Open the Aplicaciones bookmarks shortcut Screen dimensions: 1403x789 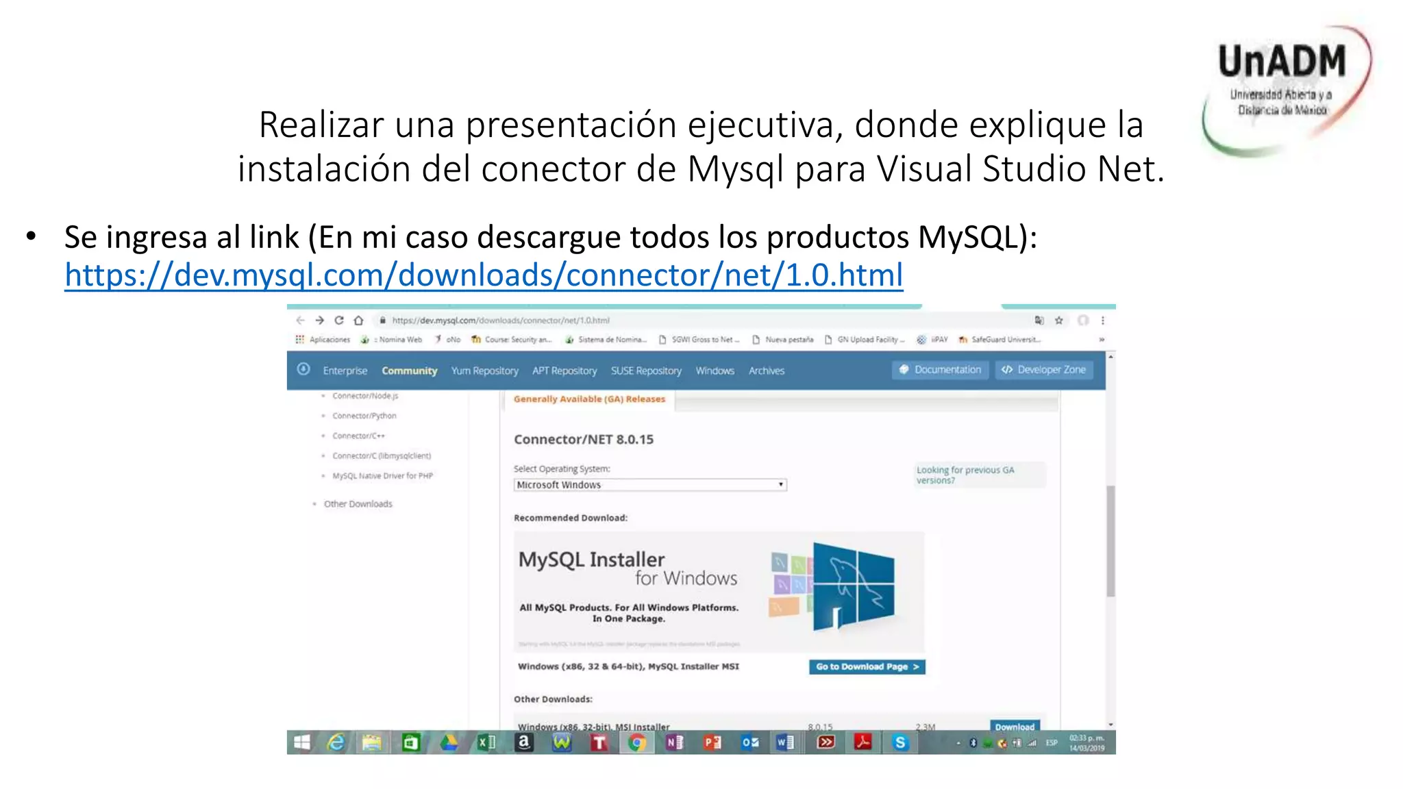(x=323, y=339)
